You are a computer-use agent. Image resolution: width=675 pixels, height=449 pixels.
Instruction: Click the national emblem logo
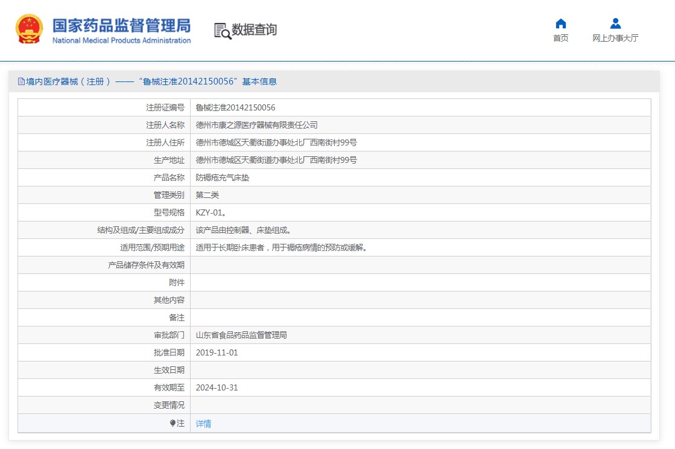coord(28,29)
